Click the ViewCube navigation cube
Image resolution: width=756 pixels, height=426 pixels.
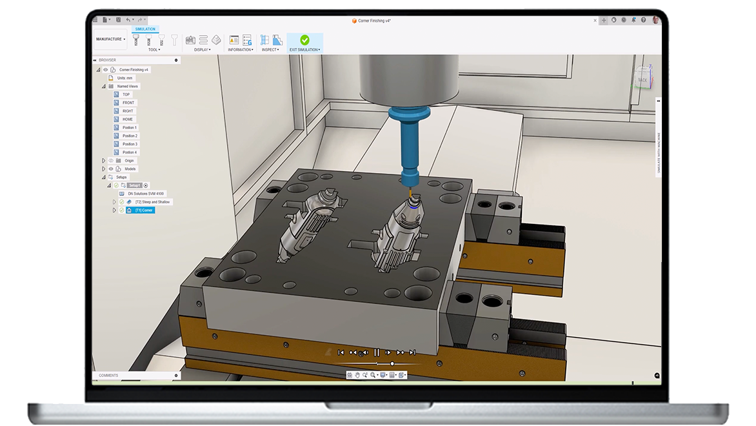pos(644,77)
